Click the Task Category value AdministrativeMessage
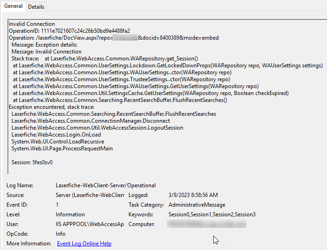 pyautogui.click(x=197, y=205)
